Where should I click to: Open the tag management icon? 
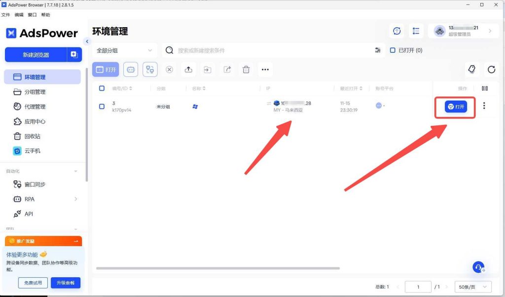click(471, 70)
